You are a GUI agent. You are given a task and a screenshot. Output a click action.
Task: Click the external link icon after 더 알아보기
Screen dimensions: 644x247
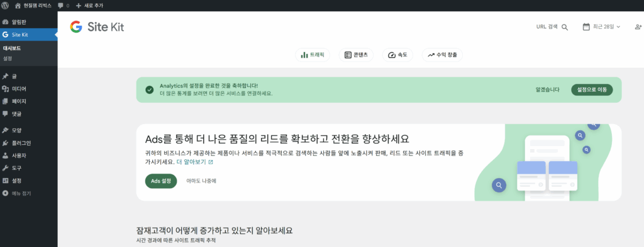pos(211,162)
